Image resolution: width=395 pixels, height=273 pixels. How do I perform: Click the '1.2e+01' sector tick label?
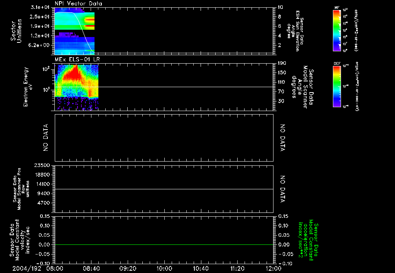(40, 36)
